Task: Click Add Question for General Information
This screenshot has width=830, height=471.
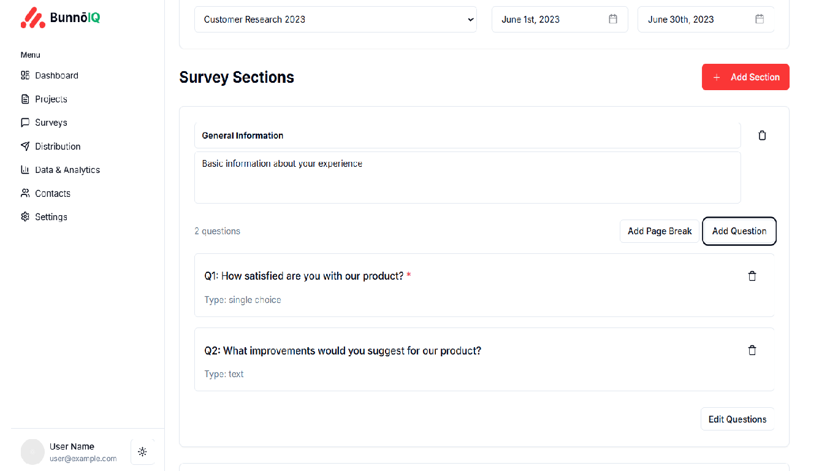Action: [x=739, y=231]
